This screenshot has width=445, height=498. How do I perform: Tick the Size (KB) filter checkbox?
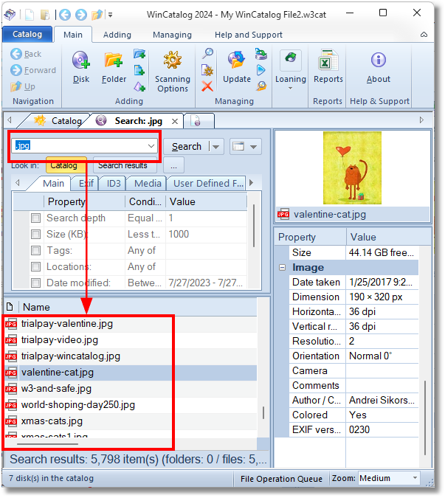click(x=35, y=235)
